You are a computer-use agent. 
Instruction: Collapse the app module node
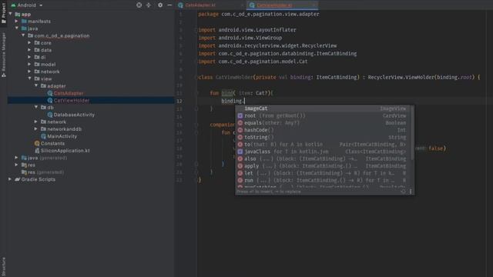[10, 14]
